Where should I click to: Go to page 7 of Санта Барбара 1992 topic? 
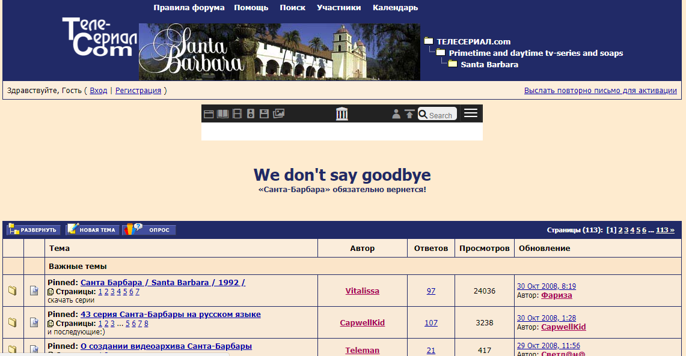point(137,292)
